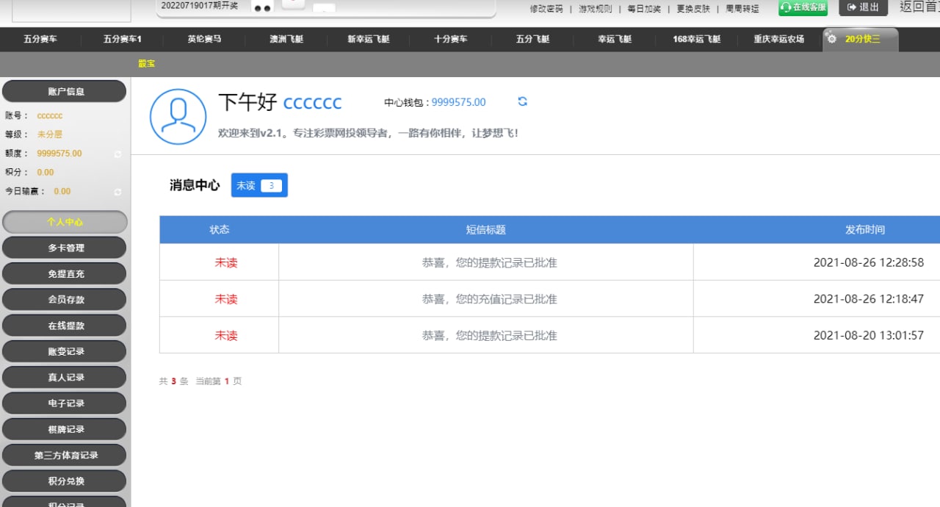Click the 修改密码 link
Image resolution: width=940 pixels, height=507 pixels.
(x=546, y=9)
